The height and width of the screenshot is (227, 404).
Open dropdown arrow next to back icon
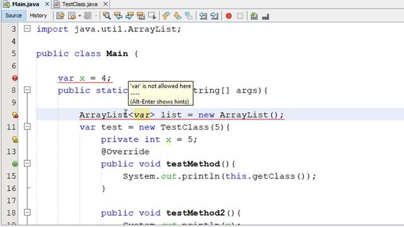(x=80, y=16)
